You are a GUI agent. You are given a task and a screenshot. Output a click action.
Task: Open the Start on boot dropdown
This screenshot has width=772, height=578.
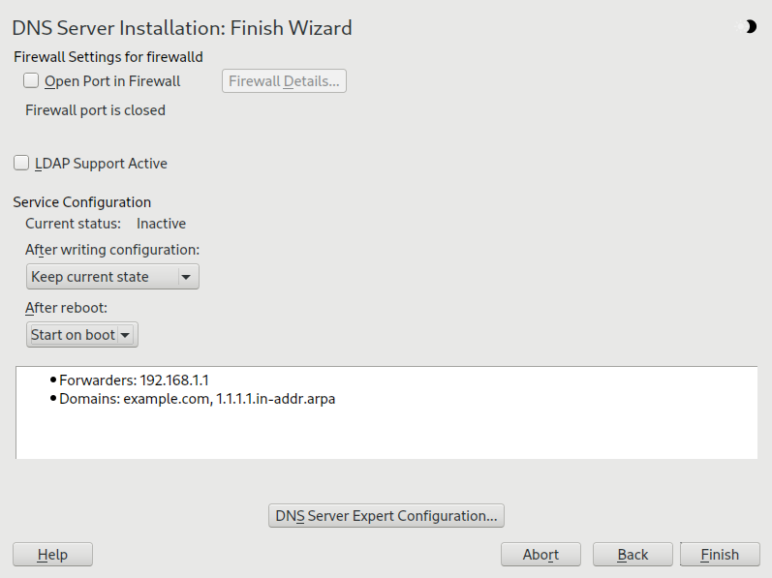[82, 335]
